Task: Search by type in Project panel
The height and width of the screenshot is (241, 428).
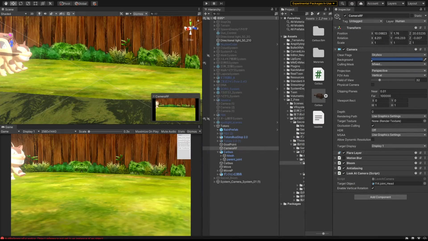Action: (312, 14)
